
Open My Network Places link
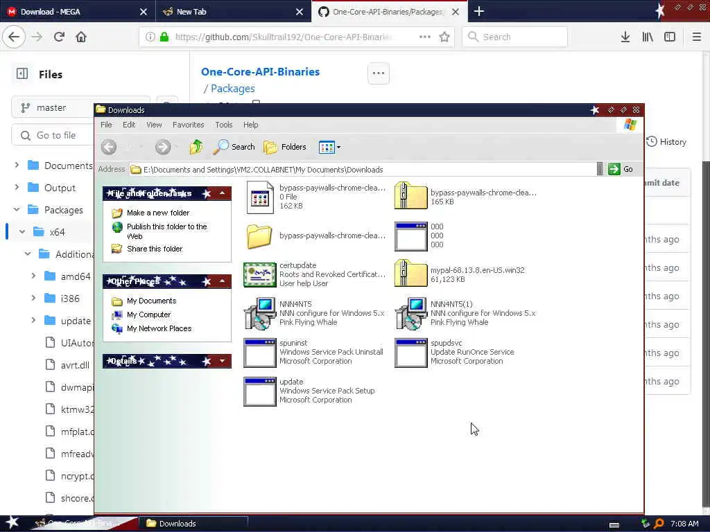159,328
